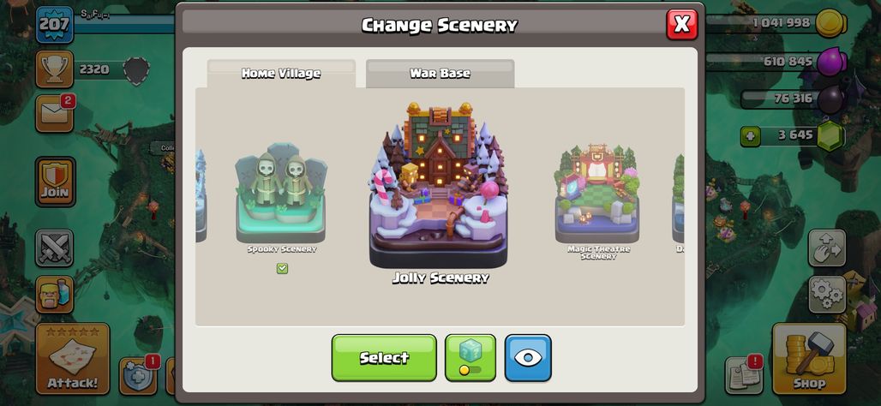This screenshot has height=406, width=881.
Task: Click the green Select button
Action: (x=384, y=358)
